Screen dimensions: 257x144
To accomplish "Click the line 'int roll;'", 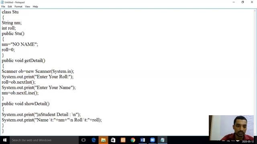I will point(9,28).
